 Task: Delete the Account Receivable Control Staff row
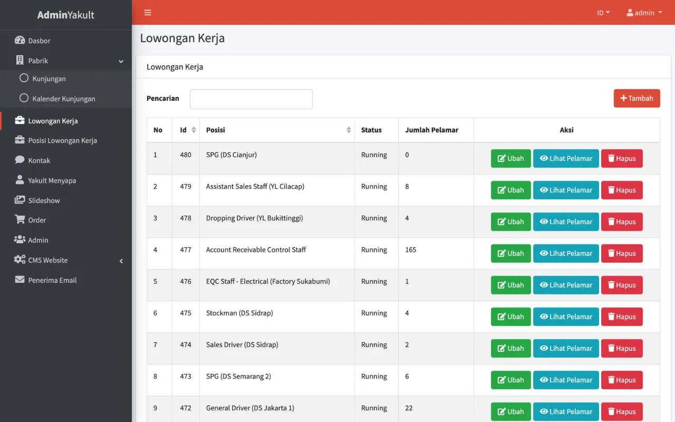pyautogui.click(x=622, y=253)
